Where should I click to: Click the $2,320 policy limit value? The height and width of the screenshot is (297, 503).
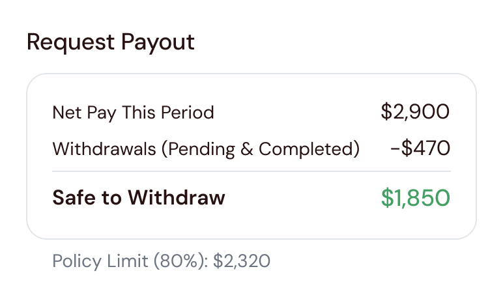(241, 261)
